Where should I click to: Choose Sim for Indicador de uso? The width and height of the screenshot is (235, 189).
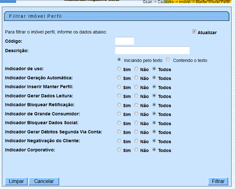click(x=119, y=69)
